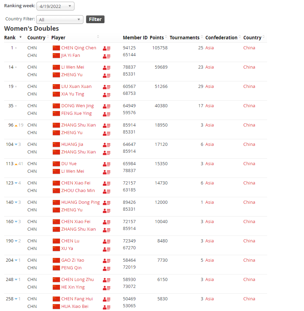Sort by Player column header

pyautogui.click(x=58, y=38)
